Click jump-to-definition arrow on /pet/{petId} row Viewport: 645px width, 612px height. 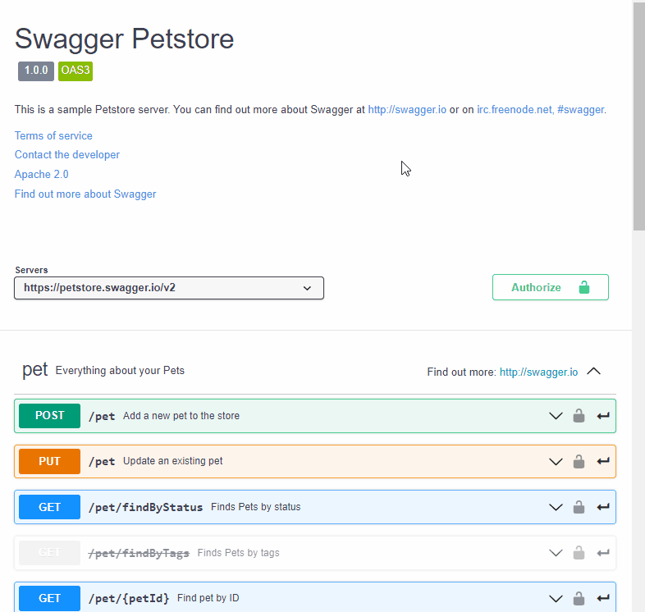pos(603,598)
